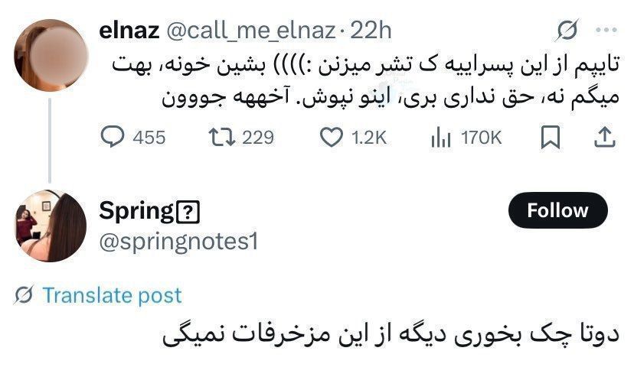
Task: Visit the @springnotes1 handle
Action: (x=179, y=241)
